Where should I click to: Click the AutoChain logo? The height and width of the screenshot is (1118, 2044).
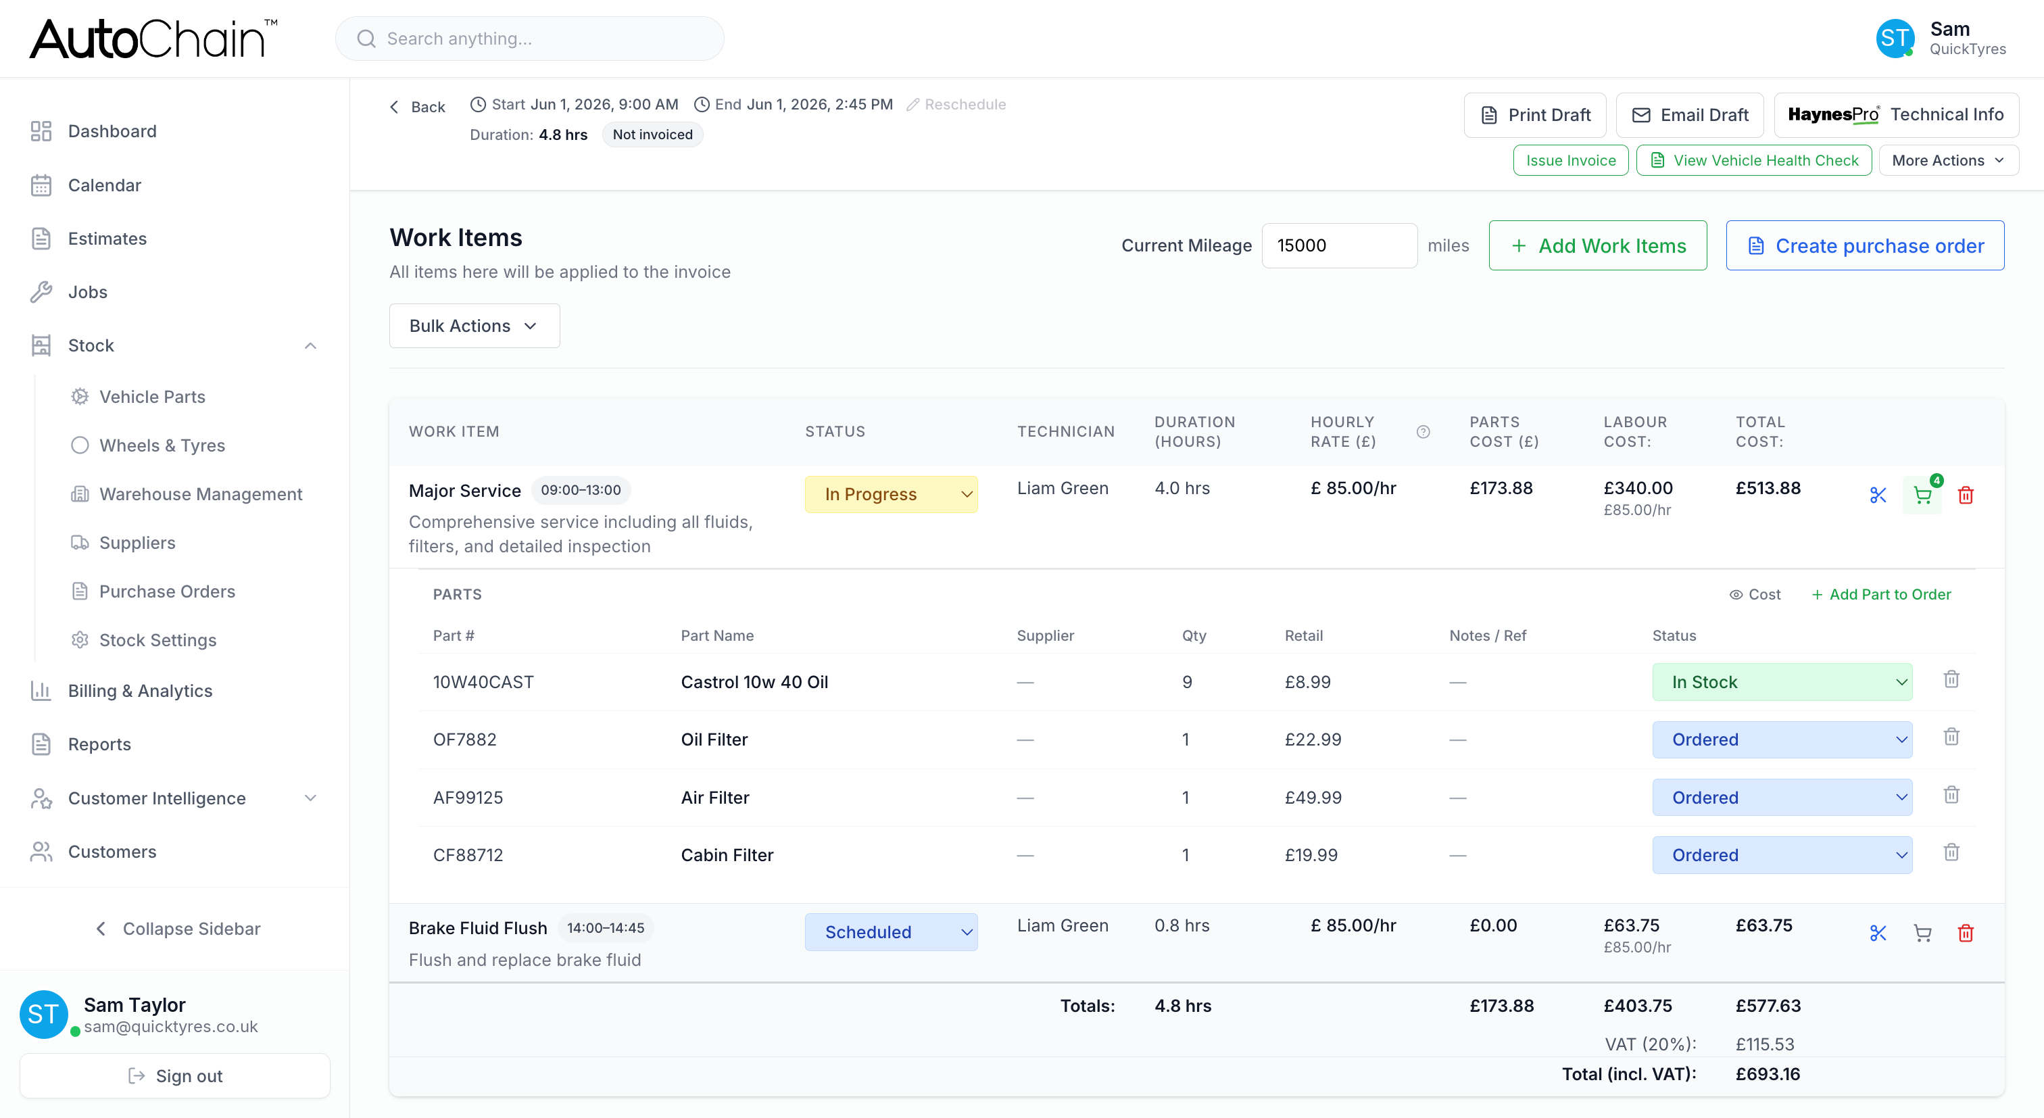pyautogui.click(x=154, y=39)
